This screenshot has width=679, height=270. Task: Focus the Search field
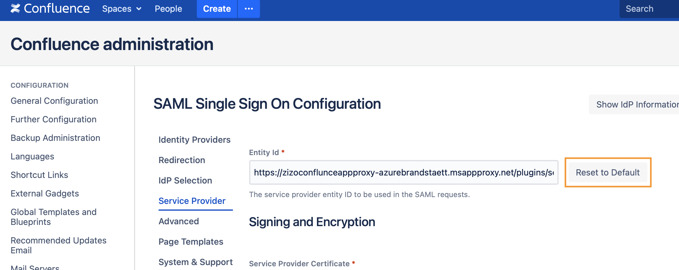(x=648, y=9)
